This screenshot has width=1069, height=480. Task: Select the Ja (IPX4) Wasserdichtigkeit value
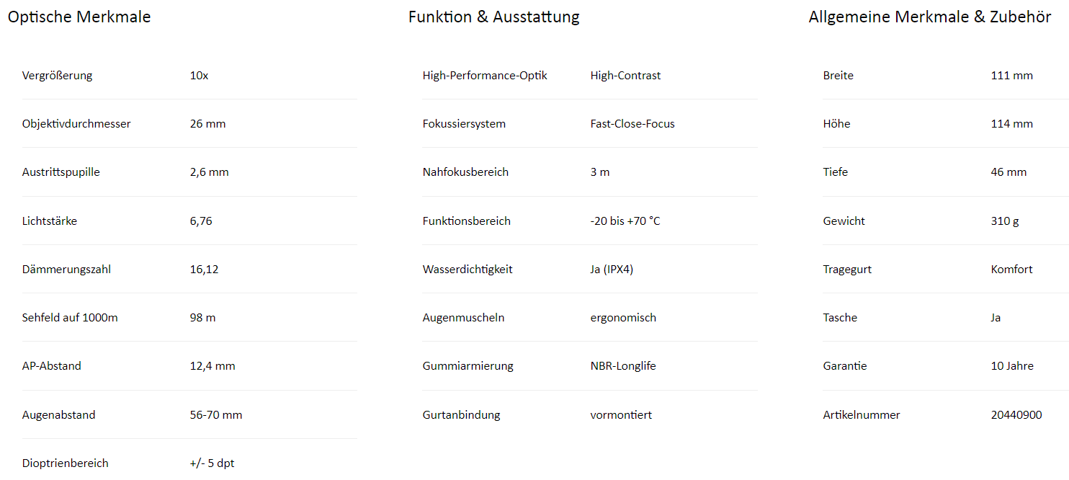(x=612, y=270)
